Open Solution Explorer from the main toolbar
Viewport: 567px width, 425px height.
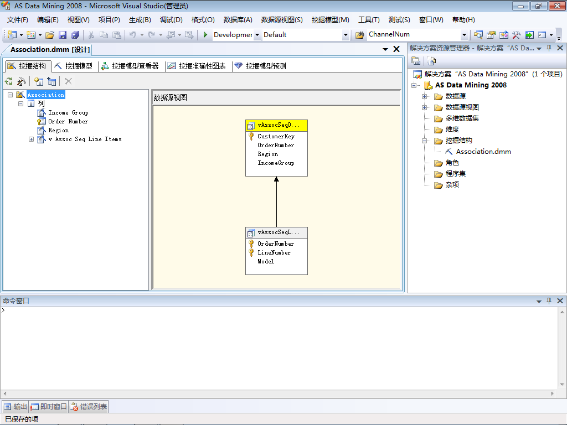coord(478,35)
